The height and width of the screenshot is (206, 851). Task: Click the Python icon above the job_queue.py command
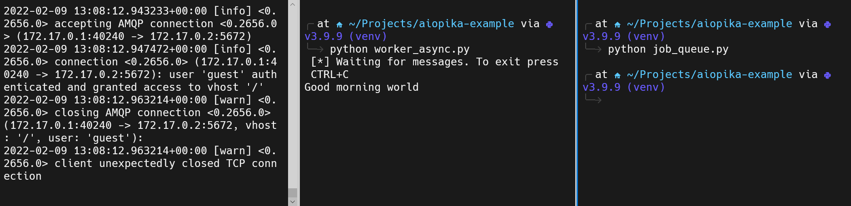[827, 25]
